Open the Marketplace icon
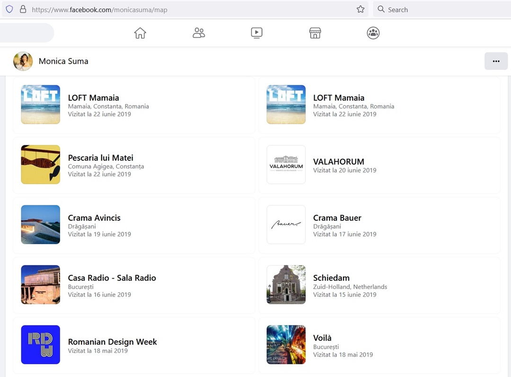 click(x=315, y=33)
